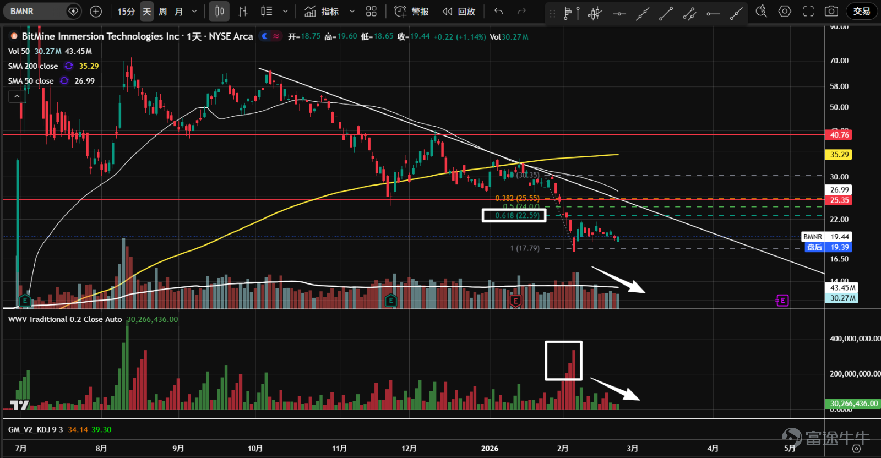Screen dimensions: 881x458
Task: Create a 警报 alert
Action: 412,11
